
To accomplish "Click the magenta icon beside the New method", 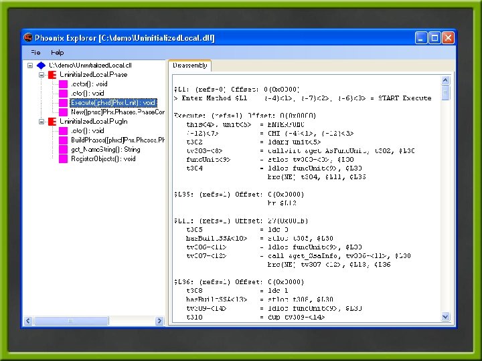I will (64, 112).
